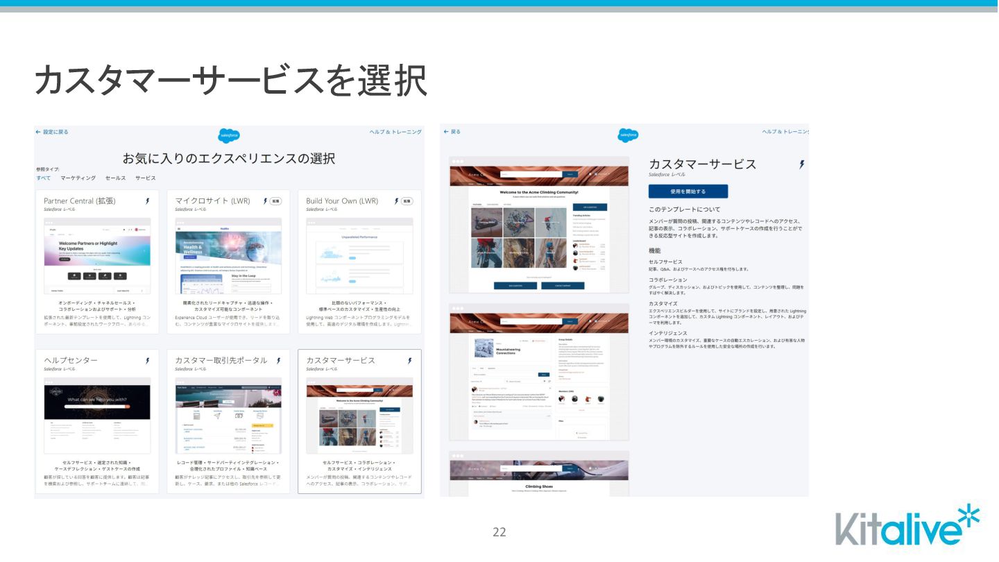Click the Salesforce cloud logo in right panel
999x562 pixels.
click(x=628, y=135)
